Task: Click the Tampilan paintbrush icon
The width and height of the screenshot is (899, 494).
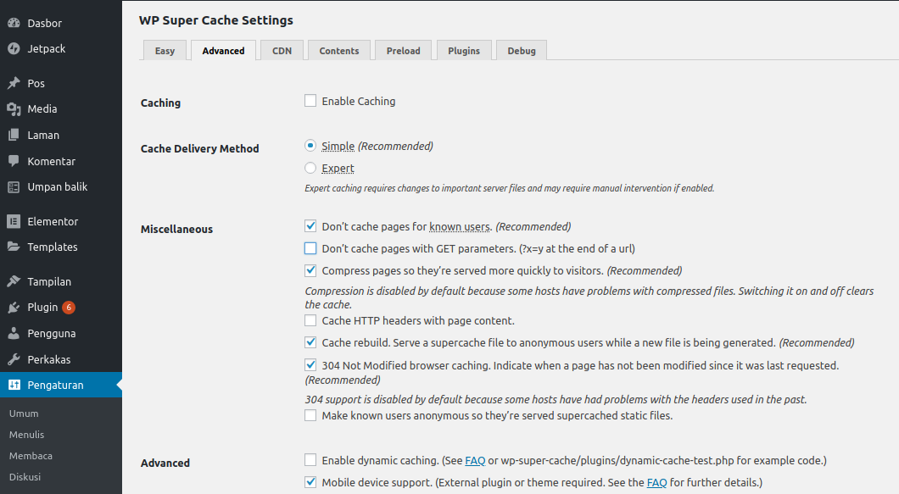Action: coord(14,281)
